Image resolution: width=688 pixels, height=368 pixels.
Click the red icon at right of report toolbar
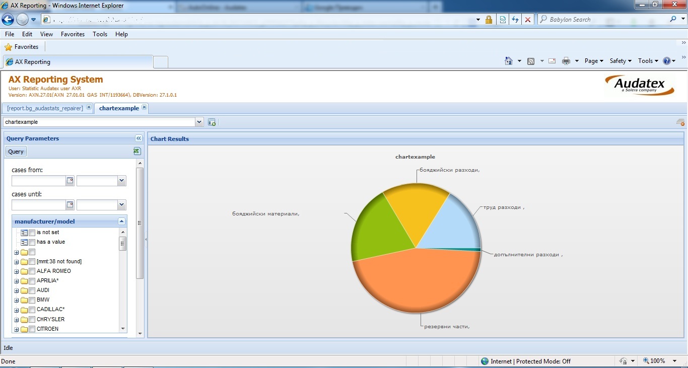click(x=680, y=122)
